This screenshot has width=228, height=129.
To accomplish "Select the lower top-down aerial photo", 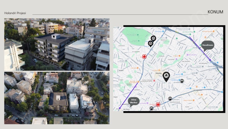I will pyautogui.click(x=57, y=98).
